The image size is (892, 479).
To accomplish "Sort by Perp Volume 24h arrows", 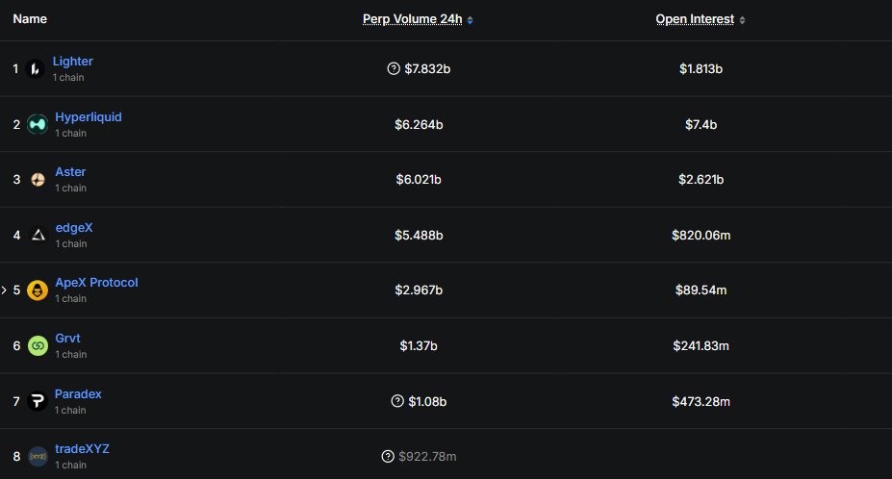I will tap(470, 19).
